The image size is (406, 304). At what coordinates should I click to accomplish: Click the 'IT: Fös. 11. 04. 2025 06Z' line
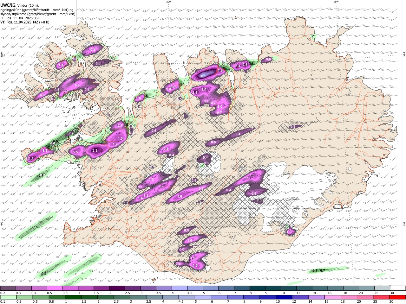point(20,18)
